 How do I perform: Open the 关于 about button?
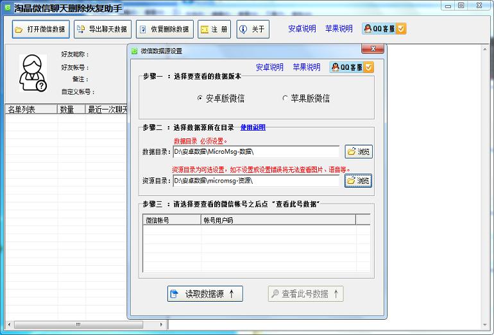pyautogui.click(x=252, y=29)
